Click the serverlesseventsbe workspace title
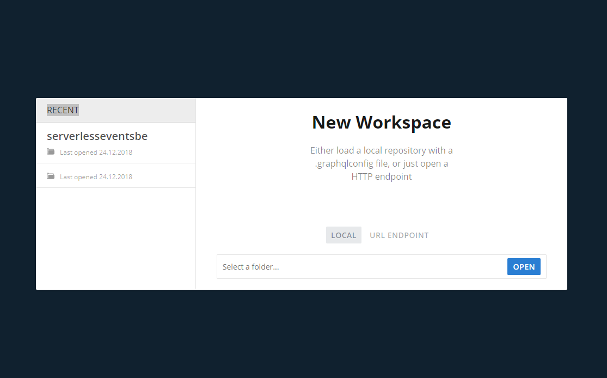The image size is (607, 378). (x=97, y=136)
